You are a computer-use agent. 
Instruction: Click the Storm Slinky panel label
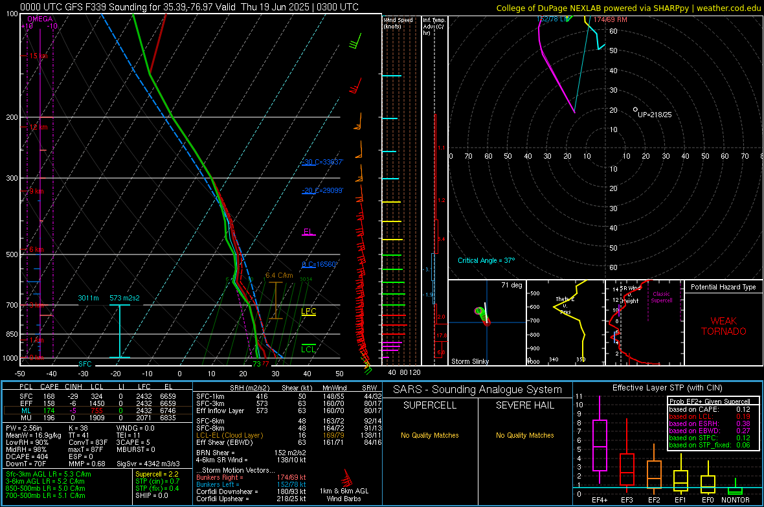coord(469,361)
